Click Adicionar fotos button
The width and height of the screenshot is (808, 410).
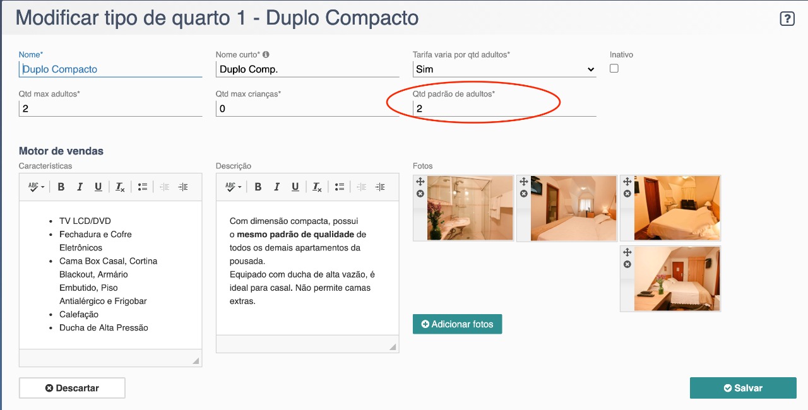click(x=457, y=324)
